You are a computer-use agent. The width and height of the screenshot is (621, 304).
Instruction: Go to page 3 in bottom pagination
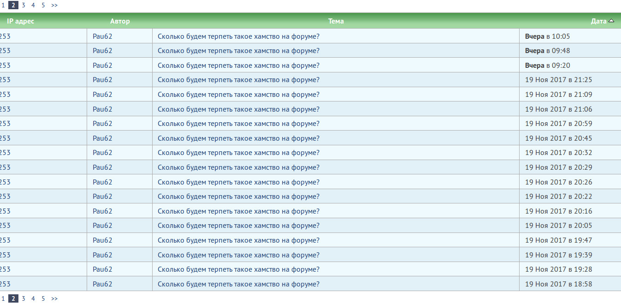(x=23, y=298)
